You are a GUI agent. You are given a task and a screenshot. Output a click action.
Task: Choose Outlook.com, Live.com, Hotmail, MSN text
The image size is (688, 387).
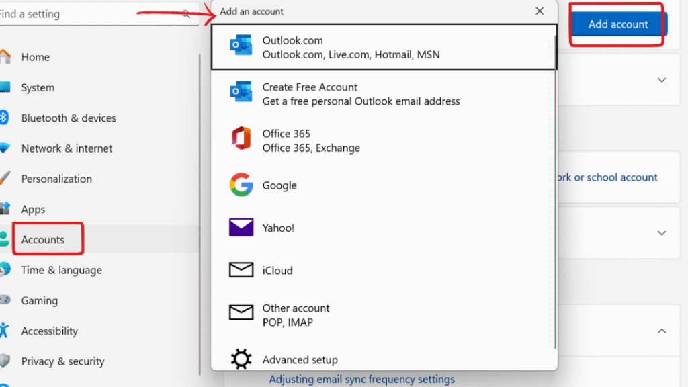click(351, 54)
